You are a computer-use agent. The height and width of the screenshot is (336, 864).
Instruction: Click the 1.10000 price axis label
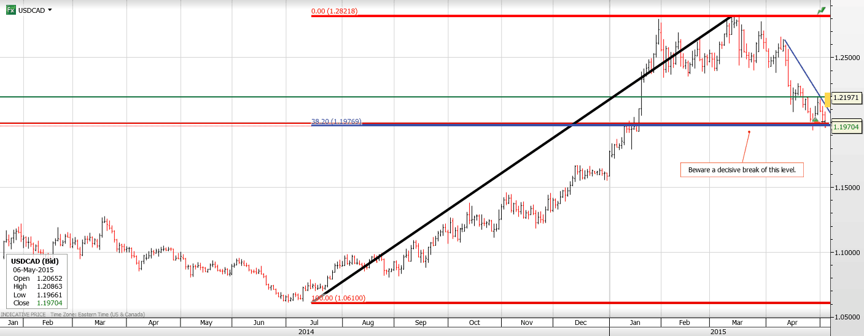(846, 253)
